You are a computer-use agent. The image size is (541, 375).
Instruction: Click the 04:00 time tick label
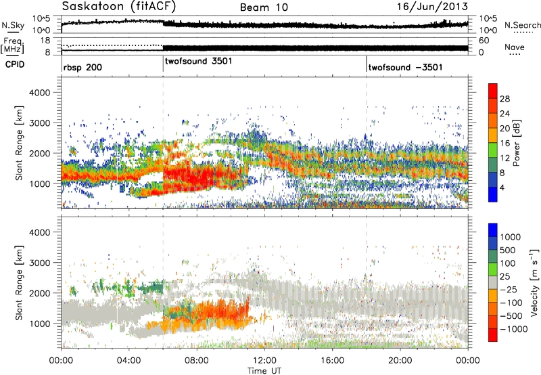(x=128, y=361)
